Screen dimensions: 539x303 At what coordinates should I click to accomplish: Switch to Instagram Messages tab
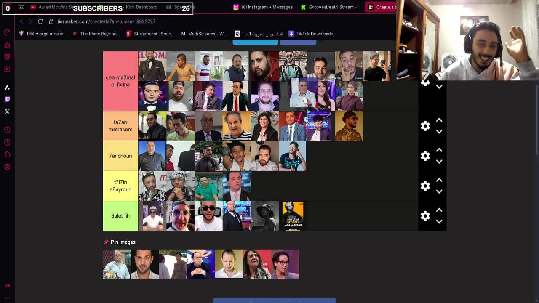tap(263, 7)
